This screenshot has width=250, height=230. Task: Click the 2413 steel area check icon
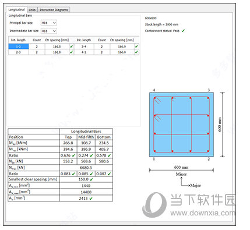tap(91, 199)
